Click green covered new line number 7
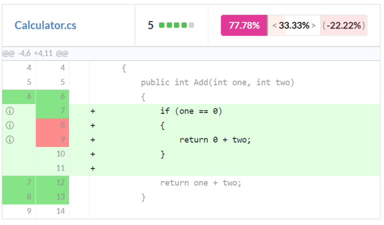 pyautogui.click(x=62, y=111)
